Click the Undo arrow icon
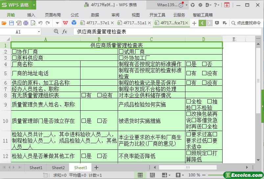Screen dimensions: 264x179 pyautogui.click(x=40, y=23)
